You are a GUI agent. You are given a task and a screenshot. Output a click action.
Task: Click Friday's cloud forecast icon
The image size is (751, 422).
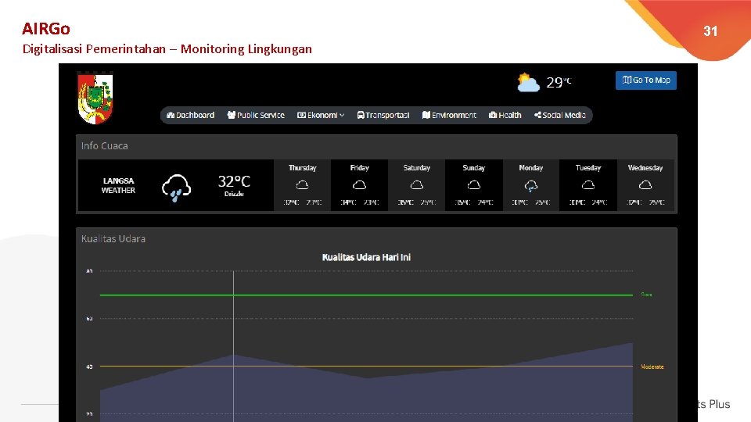tap(359, 185)
